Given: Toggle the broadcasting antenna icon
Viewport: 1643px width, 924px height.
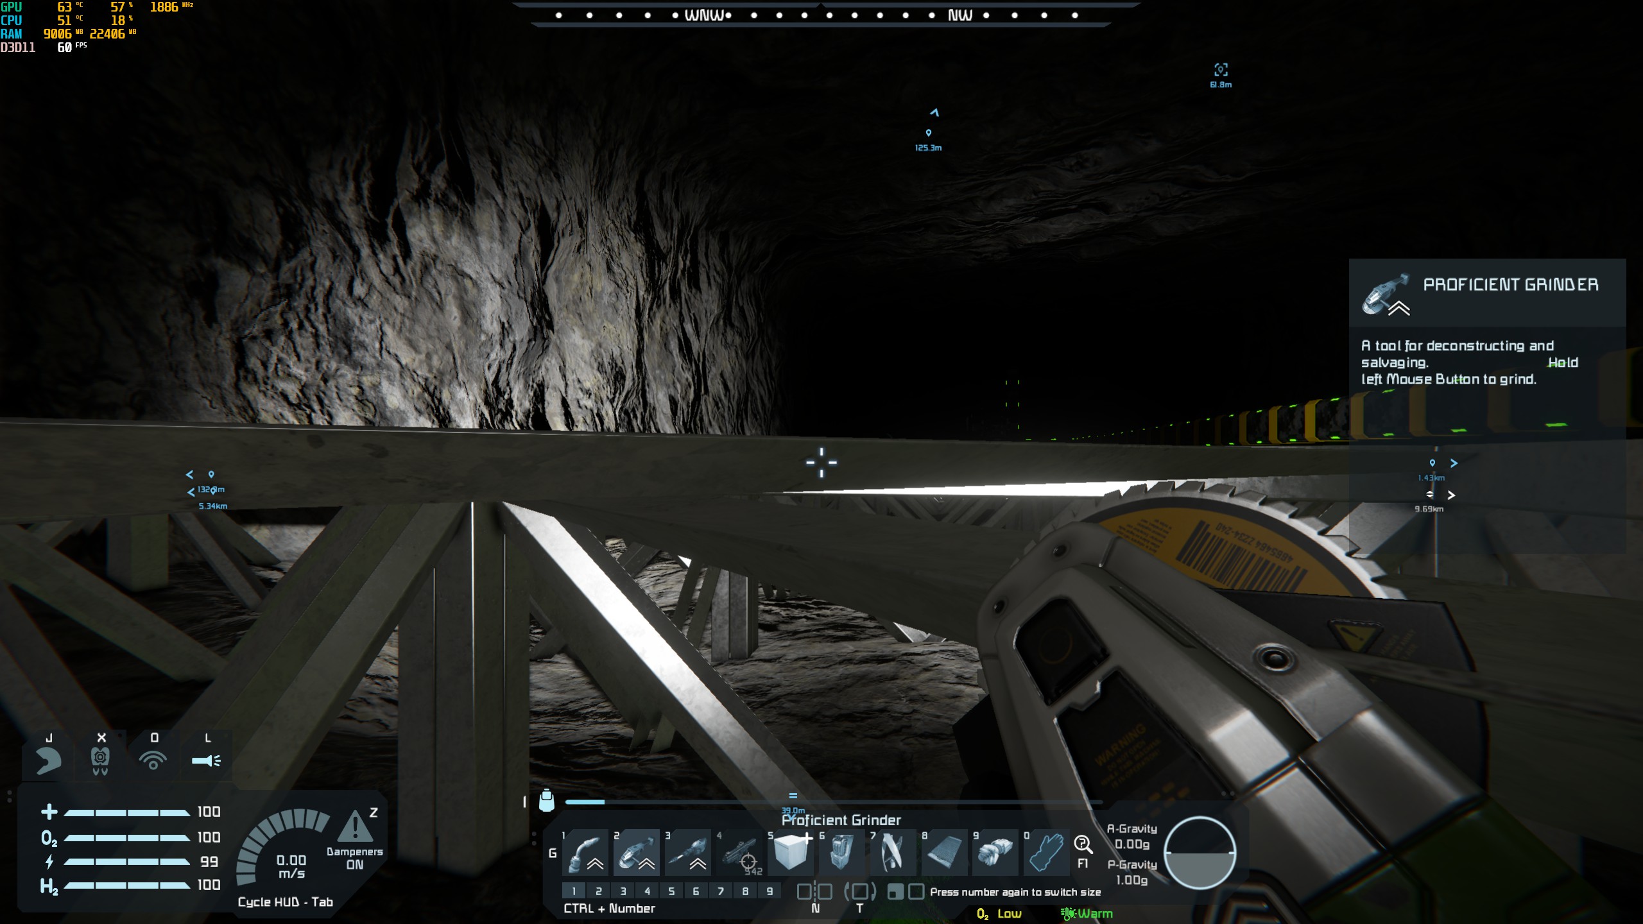Looking at the screenshot, I should [153, 761].
